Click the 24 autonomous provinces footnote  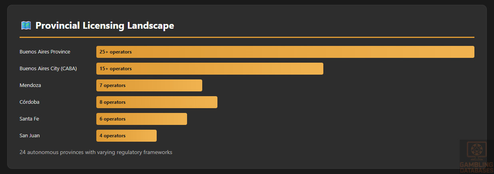click(x=96, y=152)
